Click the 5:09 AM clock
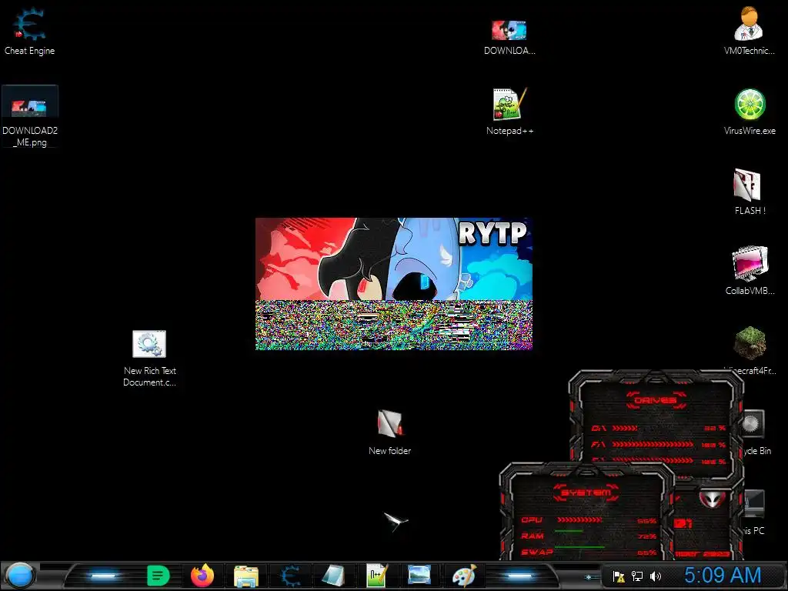 pos(722,576)
